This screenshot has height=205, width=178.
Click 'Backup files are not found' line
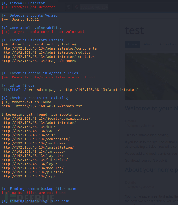coord(34,193)
